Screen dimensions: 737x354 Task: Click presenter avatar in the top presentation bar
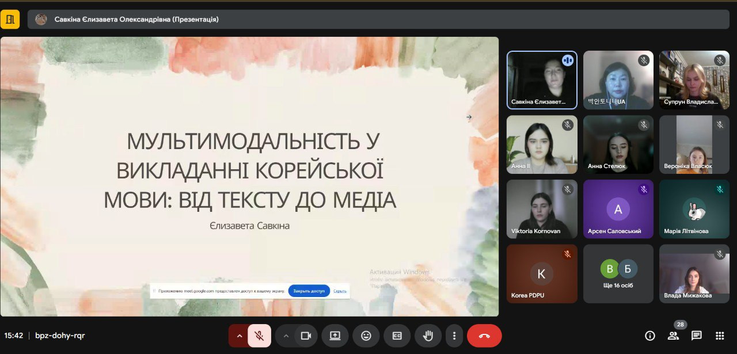coord(41,20)
